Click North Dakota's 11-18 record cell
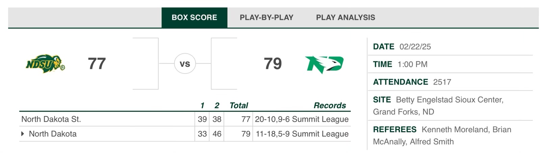Image resolution: width=547 pixels, height=153 pixels. click(x=302, y=134)
